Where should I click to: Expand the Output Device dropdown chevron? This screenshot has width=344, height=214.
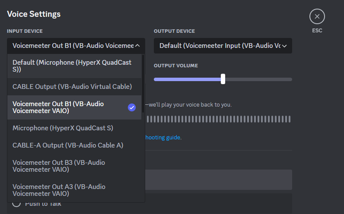[284, 46]
